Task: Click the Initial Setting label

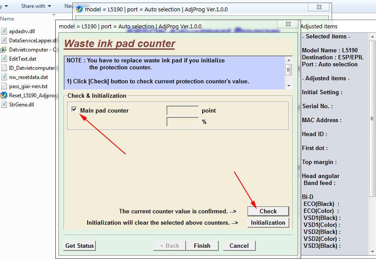Action: pyautogui.click(x=322, y=92)
